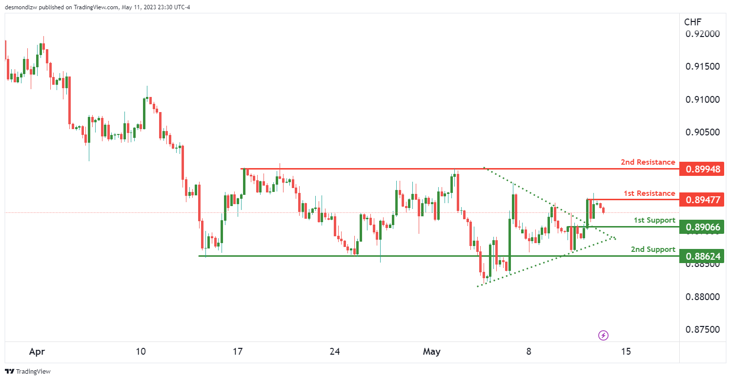Image resolution: width=731 pixels, height=380 pixels.
Task: Click the 0.88624 green price tag
Action: tap(701, 256)
